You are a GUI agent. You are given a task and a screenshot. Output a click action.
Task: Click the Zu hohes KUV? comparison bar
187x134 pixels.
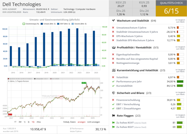(180, 123)
